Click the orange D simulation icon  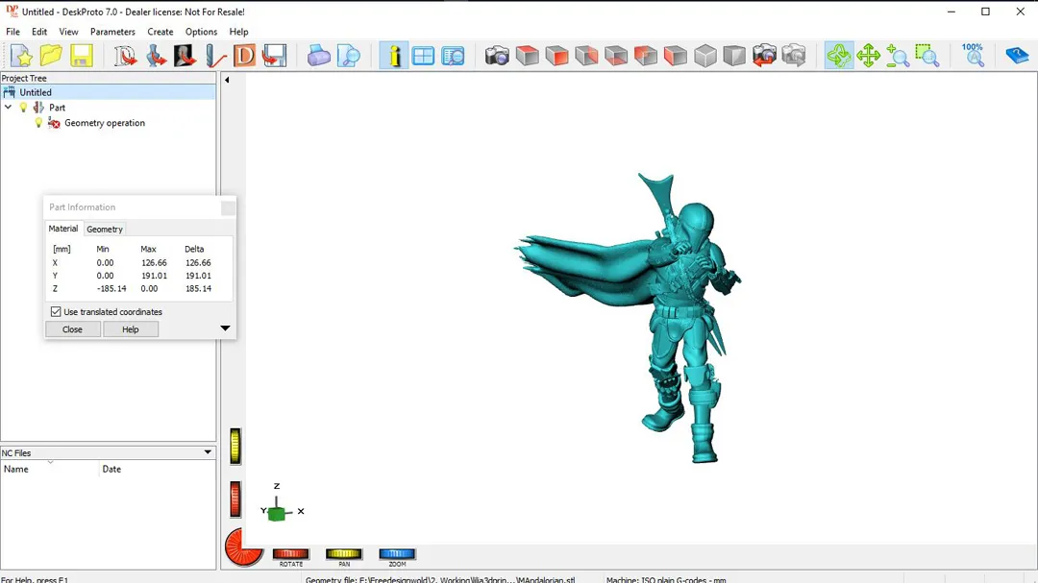point(244,57)
